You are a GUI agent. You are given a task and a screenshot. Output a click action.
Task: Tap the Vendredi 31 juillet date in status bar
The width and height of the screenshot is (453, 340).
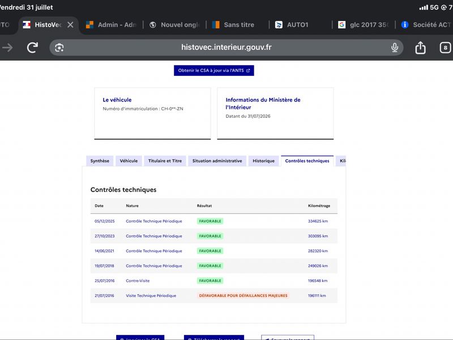tap(26, 7)
